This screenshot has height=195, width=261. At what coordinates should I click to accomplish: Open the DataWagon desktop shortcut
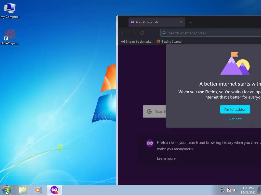(x=10, y=37)
